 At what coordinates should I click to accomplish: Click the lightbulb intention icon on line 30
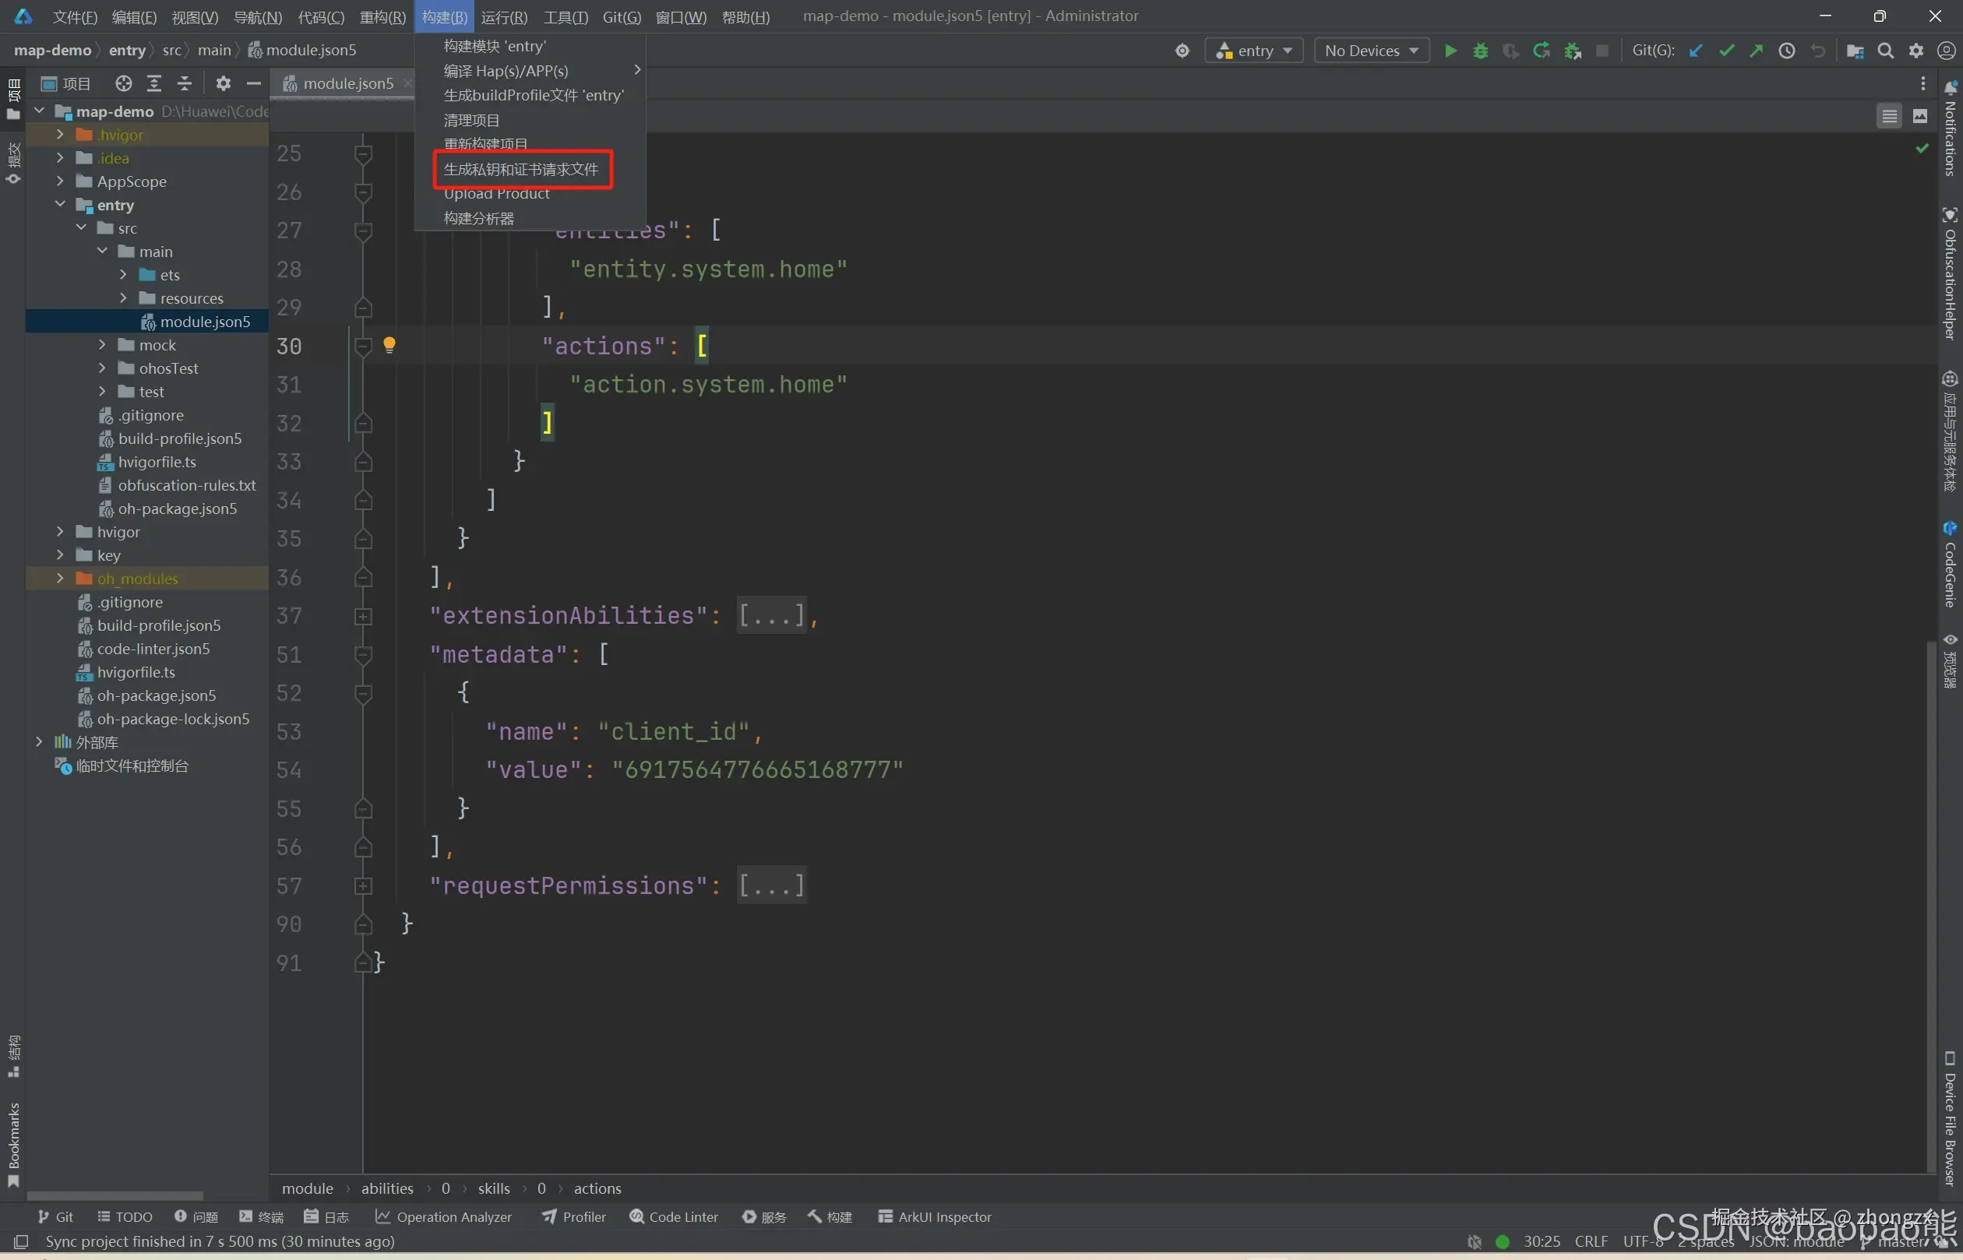point(389,344)
